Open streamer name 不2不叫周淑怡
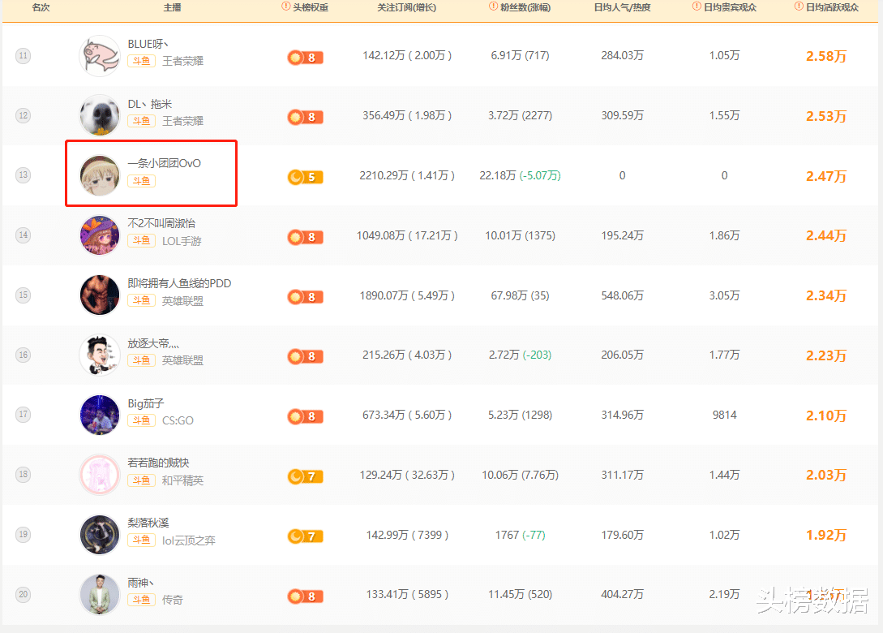This screenshot has width=883, height=633. pyautogui.click(x=161, y=223)
